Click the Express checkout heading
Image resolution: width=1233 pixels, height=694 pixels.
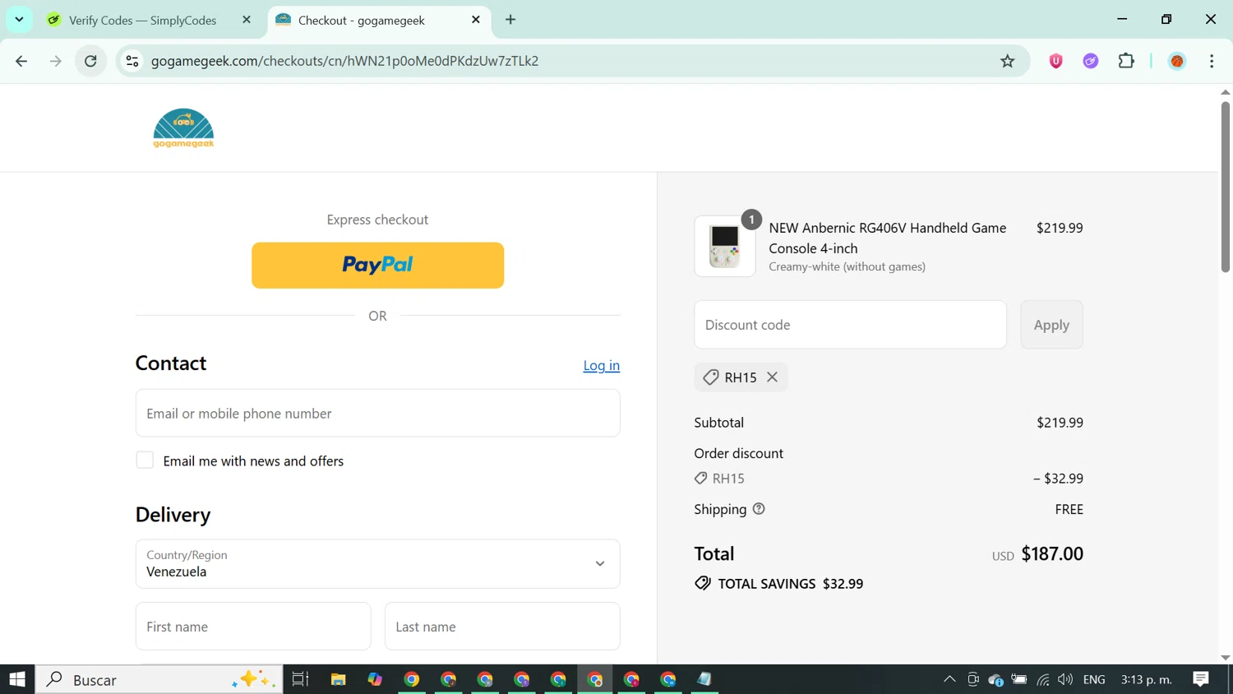pos(377,220)
